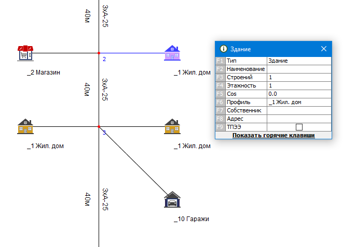The height and width of the screenshot is (247, 356).
Task: Select the line connecting the shop to node 2
Action: 65,53
